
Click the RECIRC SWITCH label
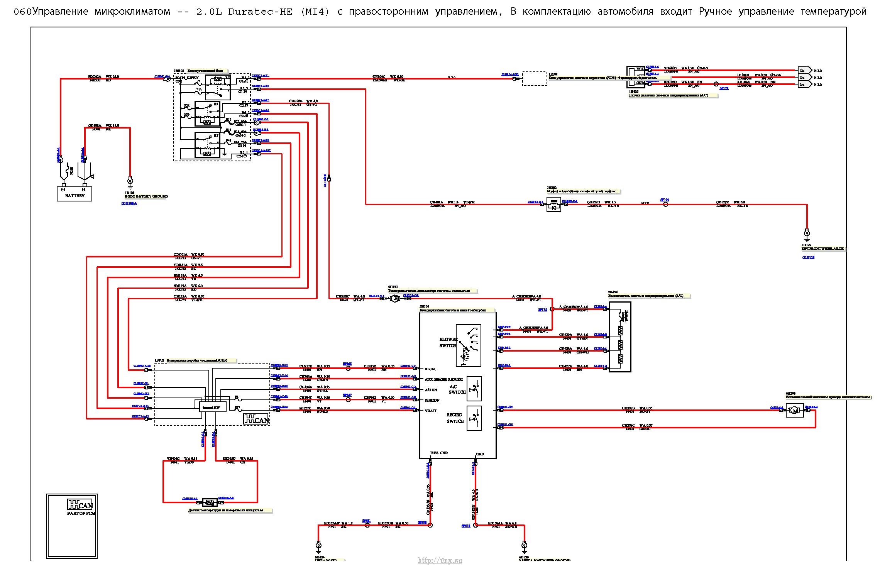click(455, 418)
